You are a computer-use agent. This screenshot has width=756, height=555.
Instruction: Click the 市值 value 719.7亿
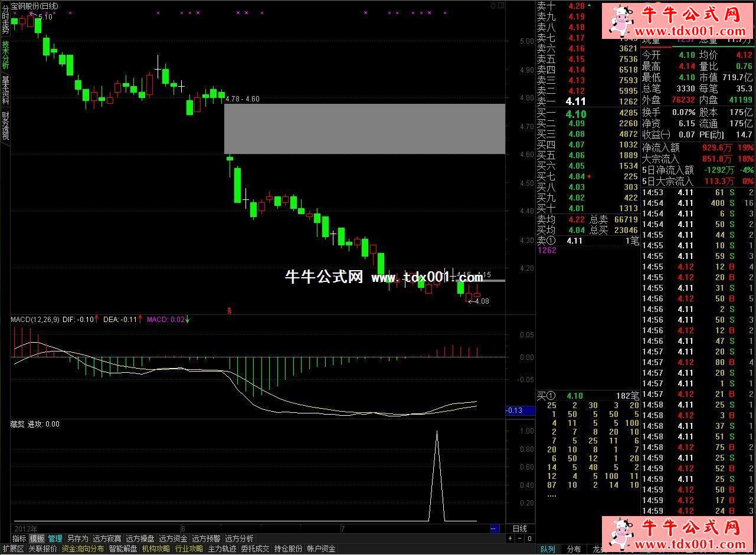tap(737, 77)
